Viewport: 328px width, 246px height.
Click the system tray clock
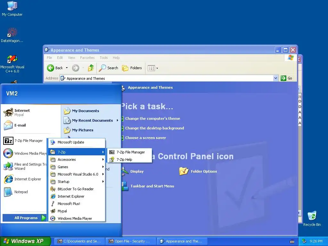click(x=316, y=241)
